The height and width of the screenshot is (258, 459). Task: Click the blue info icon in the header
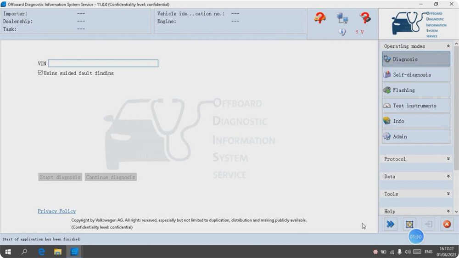pyautogui.click(x=342, y=32)
